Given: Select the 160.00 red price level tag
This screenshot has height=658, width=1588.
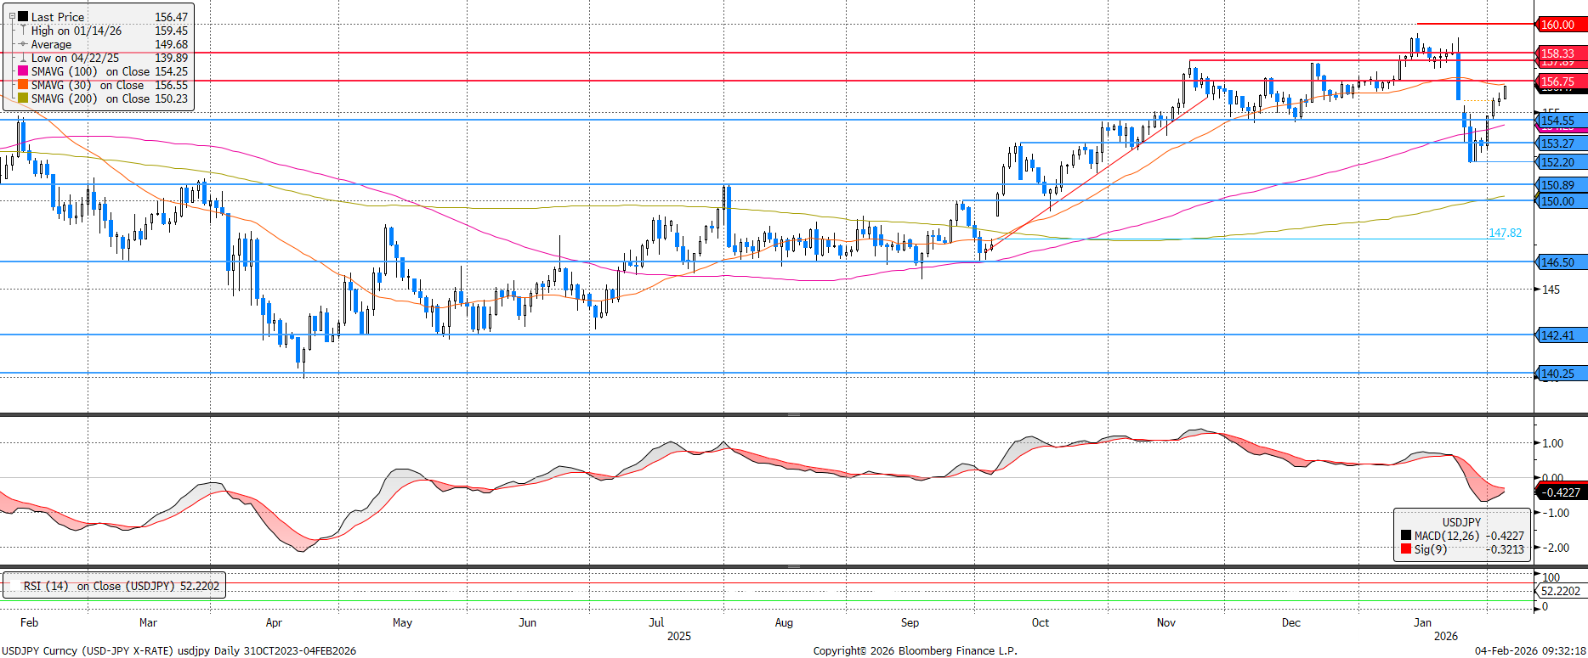Looking at the screenshot, I should click(x=1561, y=25).
